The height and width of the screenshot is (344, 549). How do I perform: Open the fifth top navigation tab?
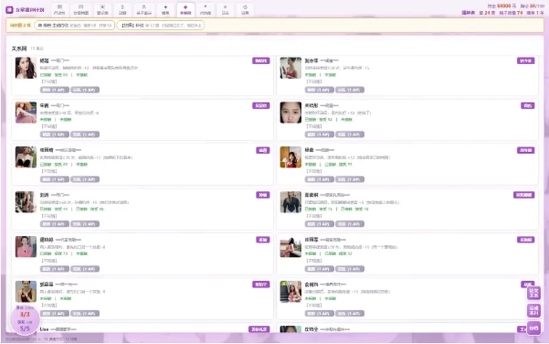[144, 10]
